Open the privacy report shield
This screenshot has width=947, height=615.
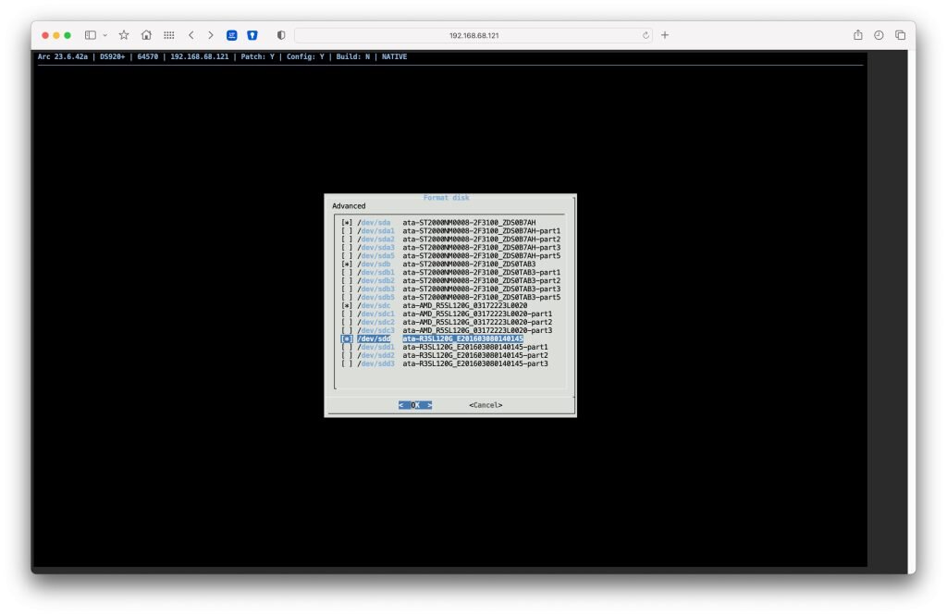281,35
